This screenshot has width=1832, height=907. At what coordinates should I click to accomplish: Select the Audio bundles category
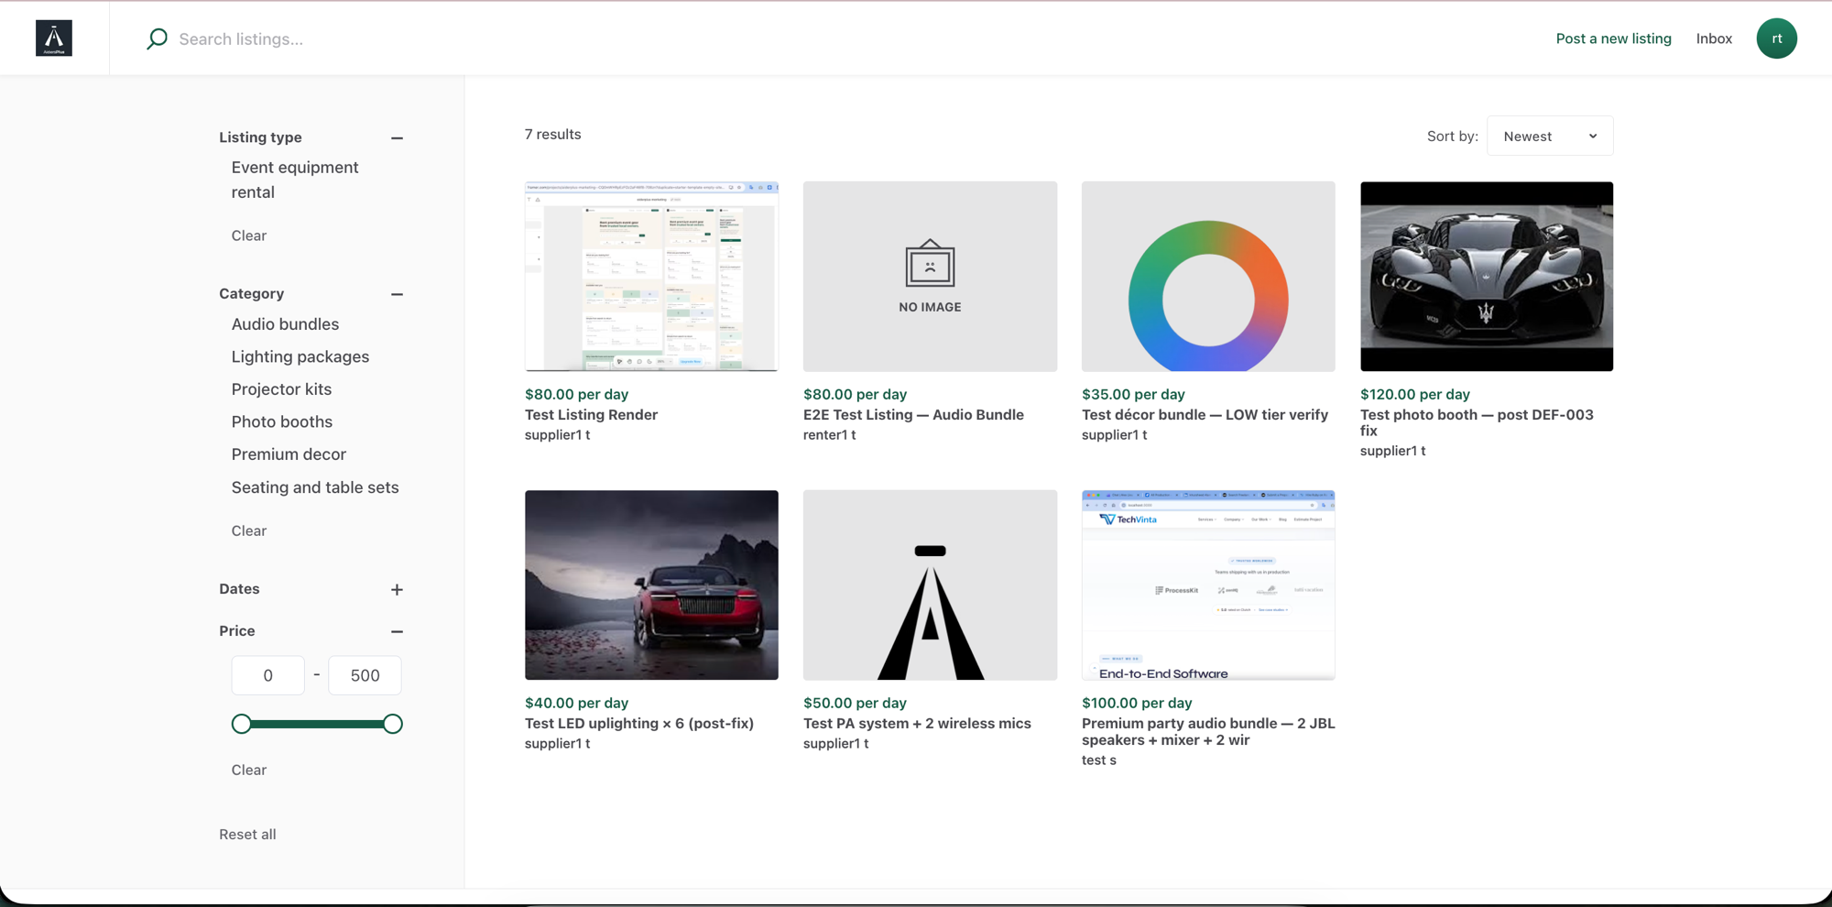point(285,324)
